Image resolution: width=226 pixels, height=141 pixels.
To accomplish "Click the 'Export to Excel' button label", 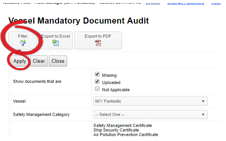I will (56, 36).
